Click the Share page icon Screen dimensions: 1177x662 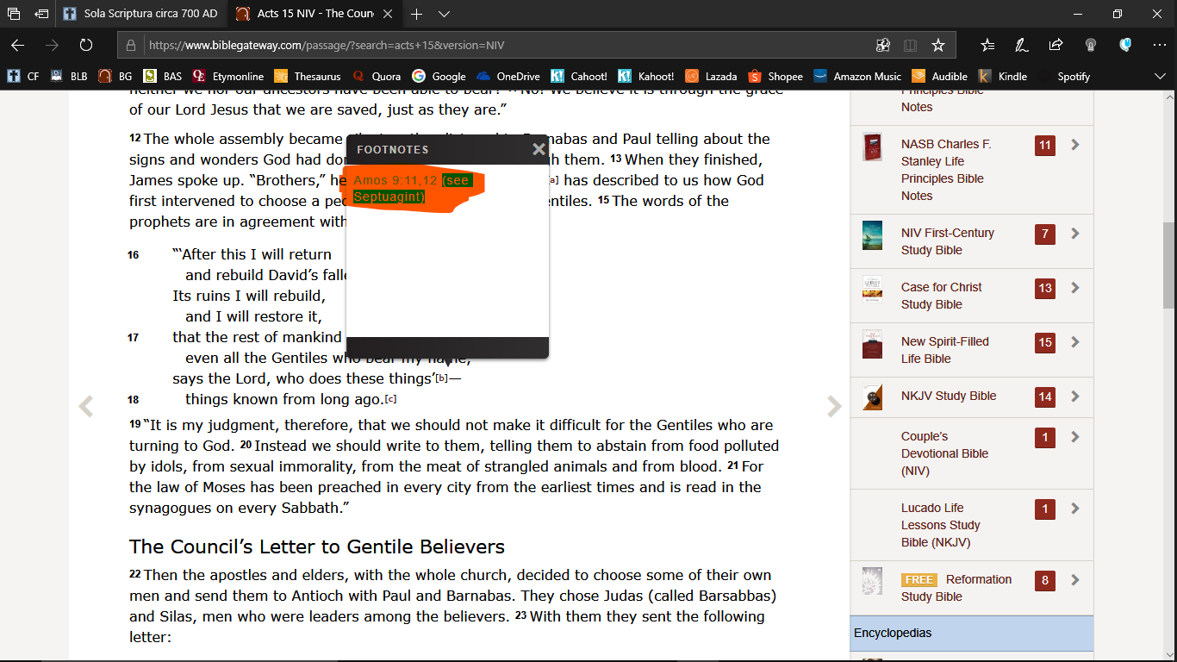(x=1056, y=46)
